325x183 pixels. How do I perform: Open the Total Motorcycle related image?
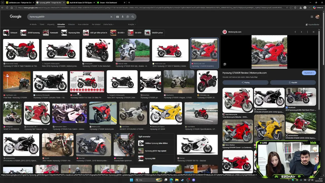tap(238, 100)
